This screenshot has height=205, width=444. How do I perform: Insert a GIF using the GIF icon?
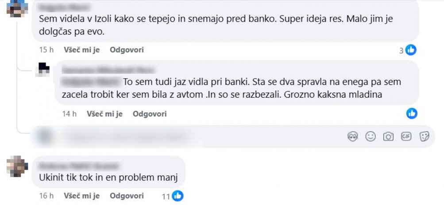point(406,137)
